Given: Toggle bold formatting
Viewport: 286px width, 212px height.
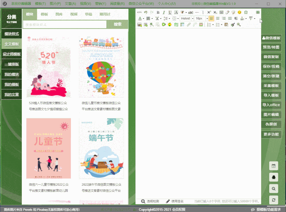Looking at the screenshot, I should point(158,13).
